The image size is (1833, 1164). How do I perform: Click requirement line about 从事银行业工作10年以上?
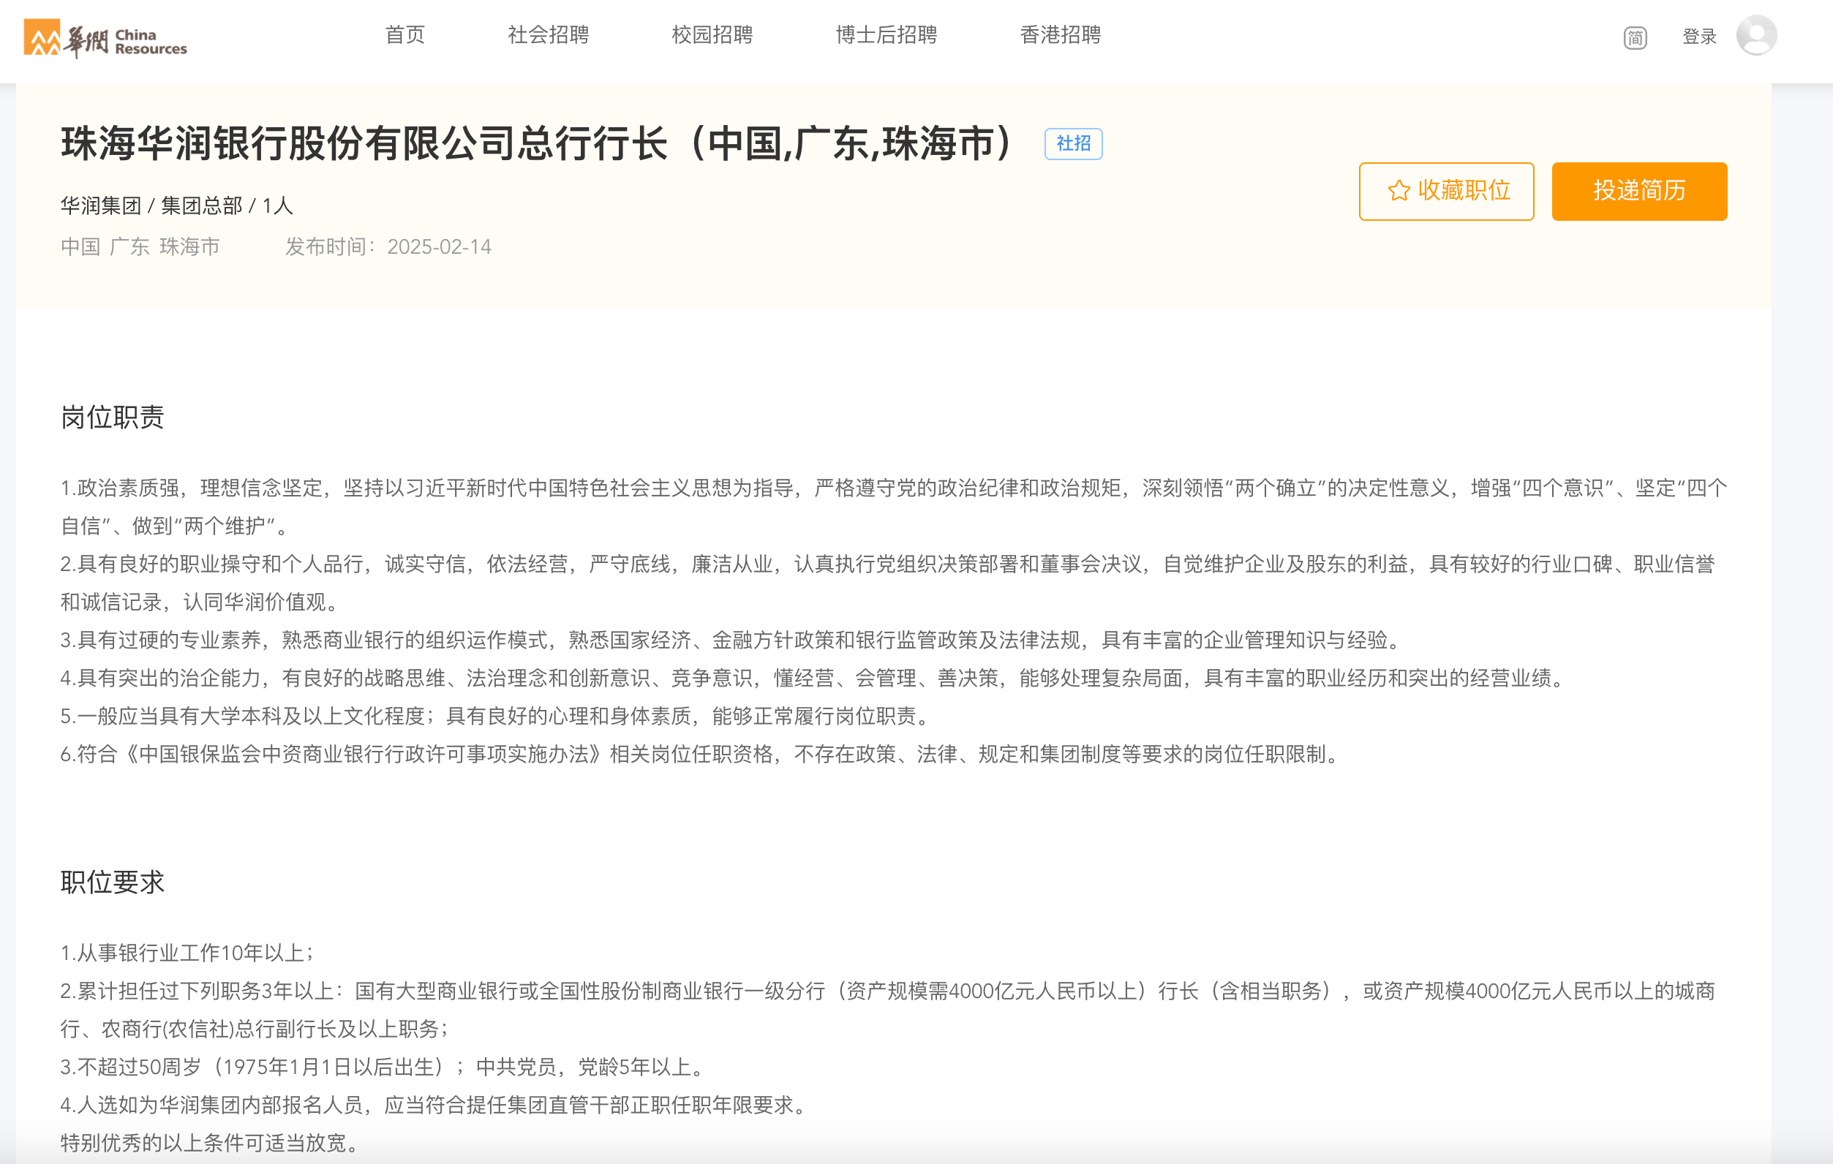[187, 953]
